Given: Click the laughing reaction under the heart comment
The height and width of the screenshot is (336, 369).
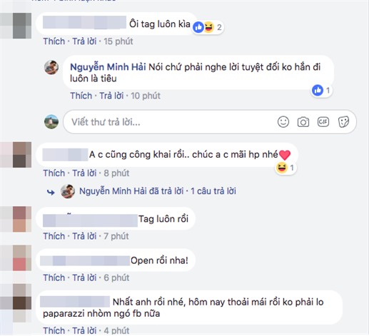Looking at the screenshot, I should pyautogui.click(x=285, y=168).
